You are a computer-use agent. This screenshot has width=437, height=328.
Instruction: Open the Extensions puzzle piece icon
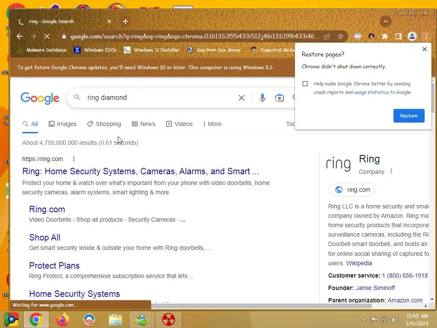pos(385,37)
